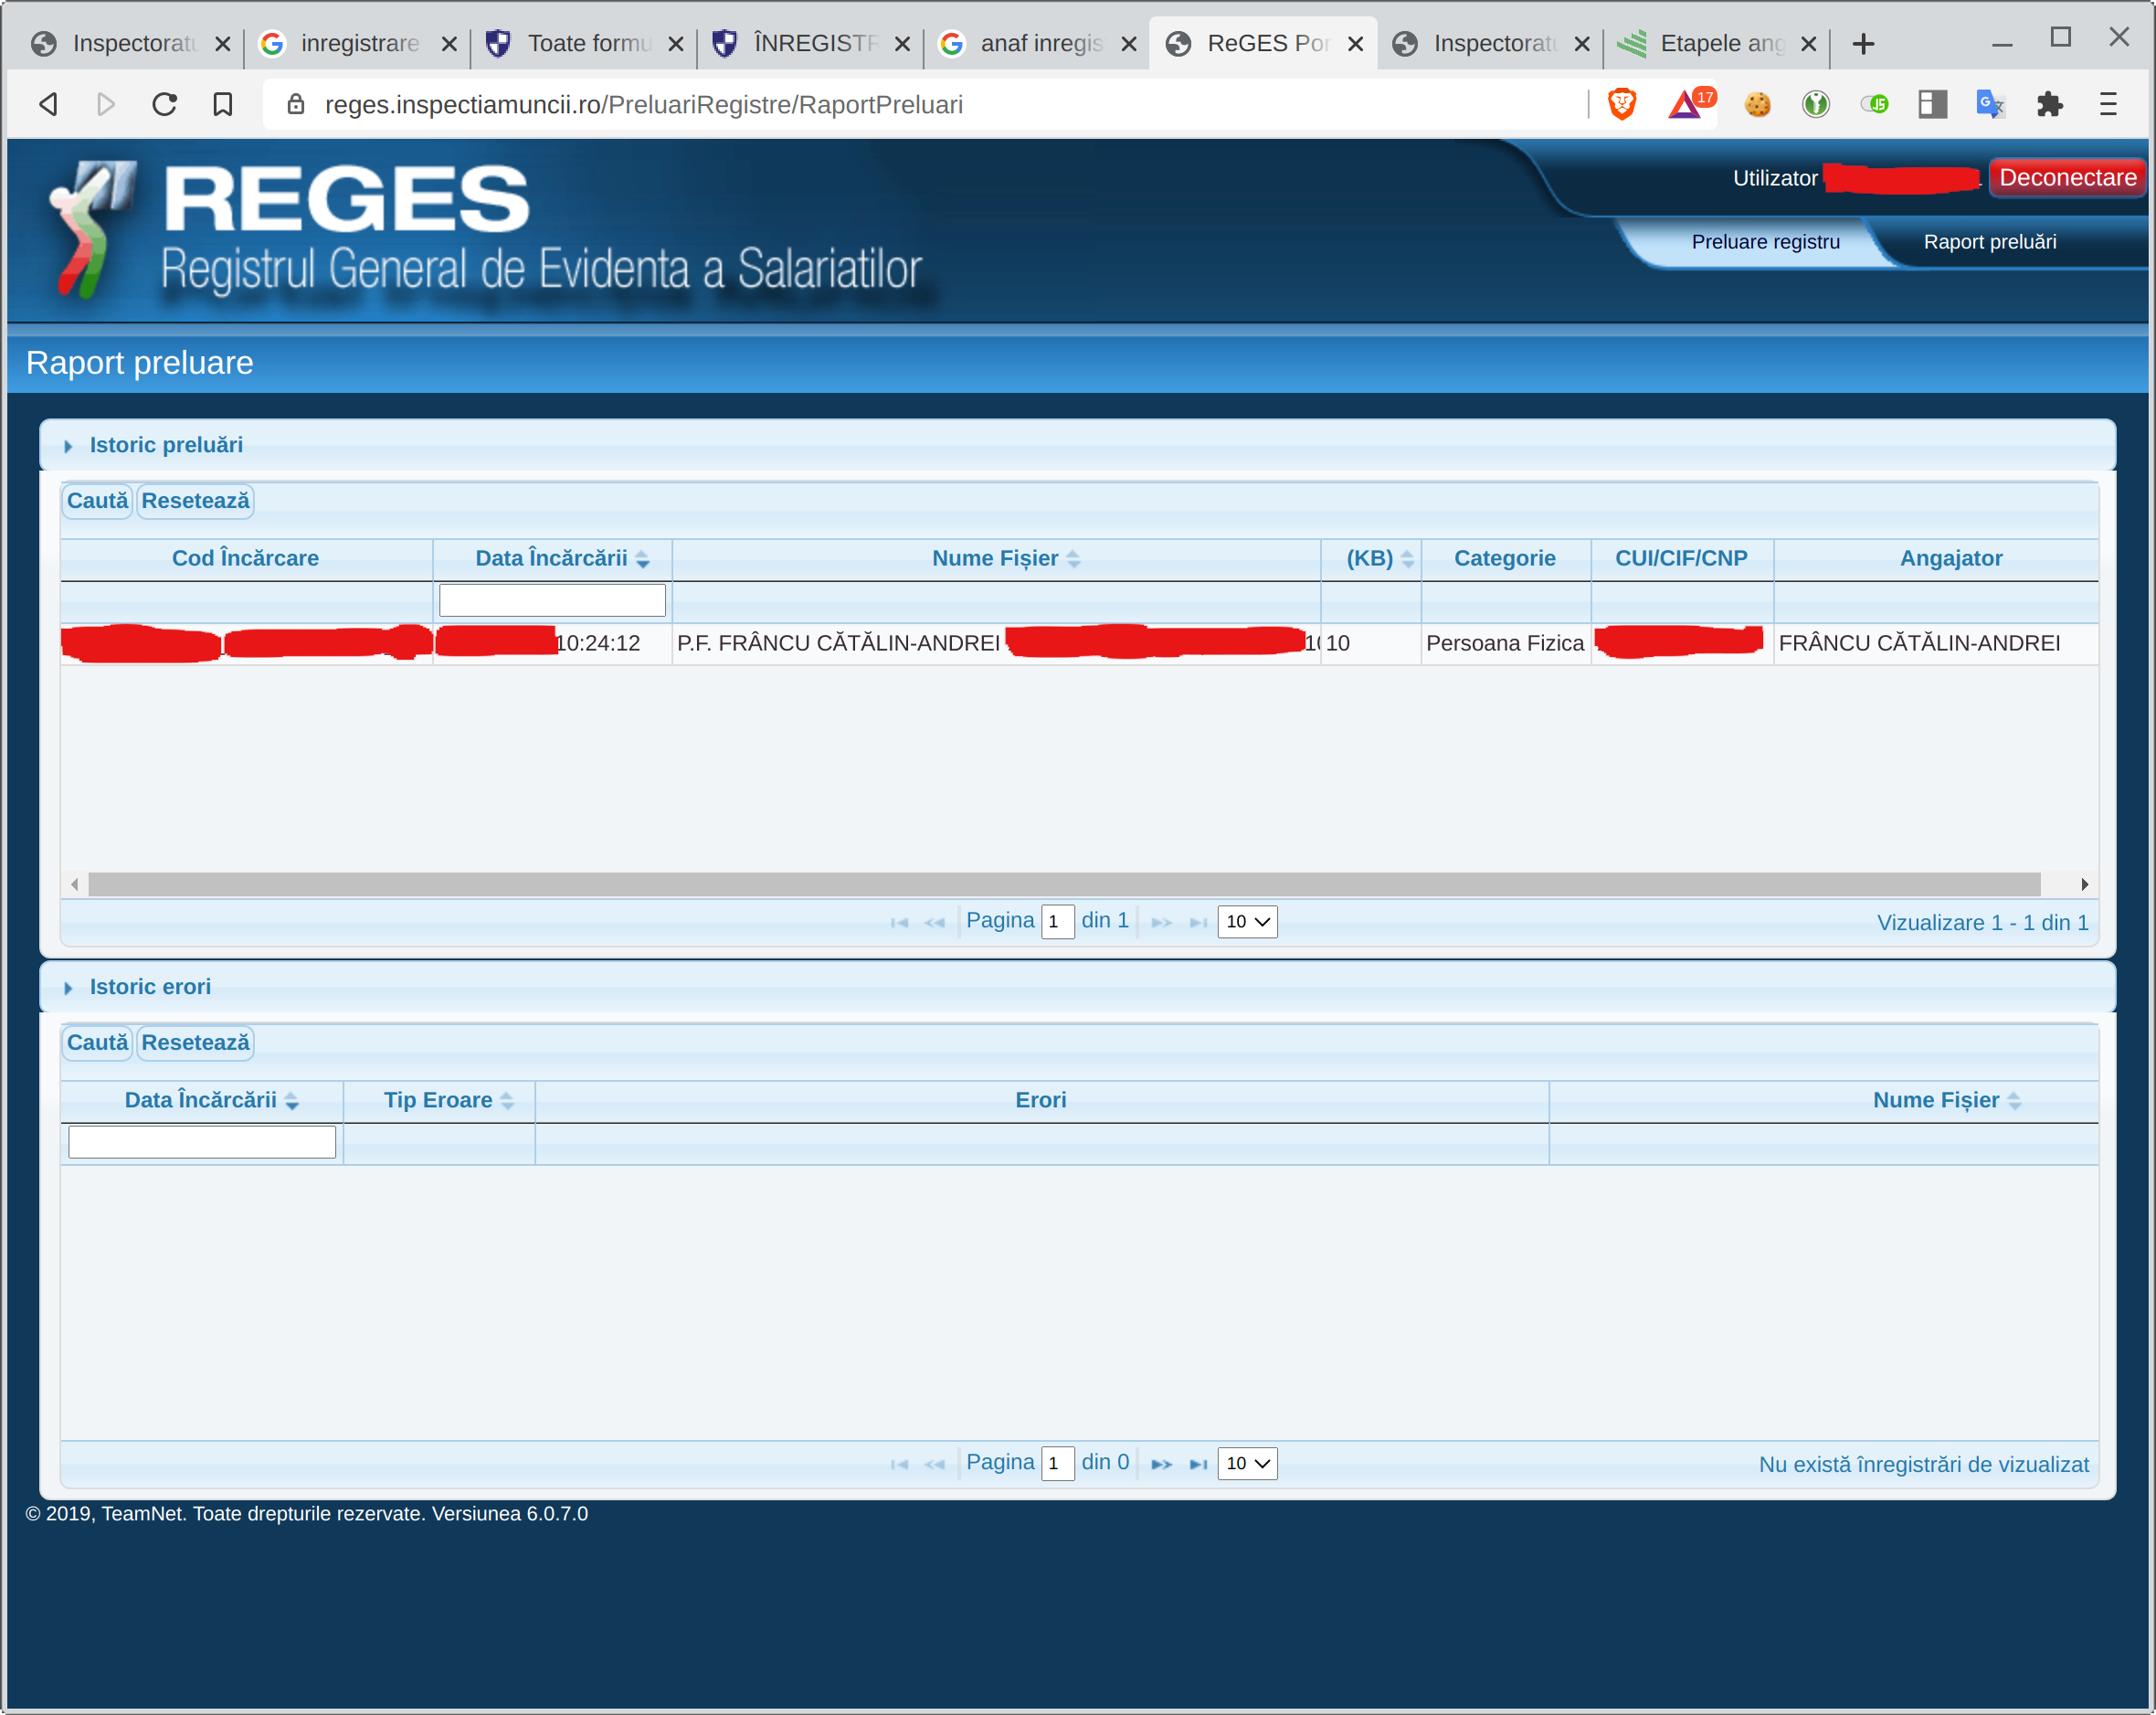
Task: Click the Google Translate extension icon
Action: [x=1990, y=104]
